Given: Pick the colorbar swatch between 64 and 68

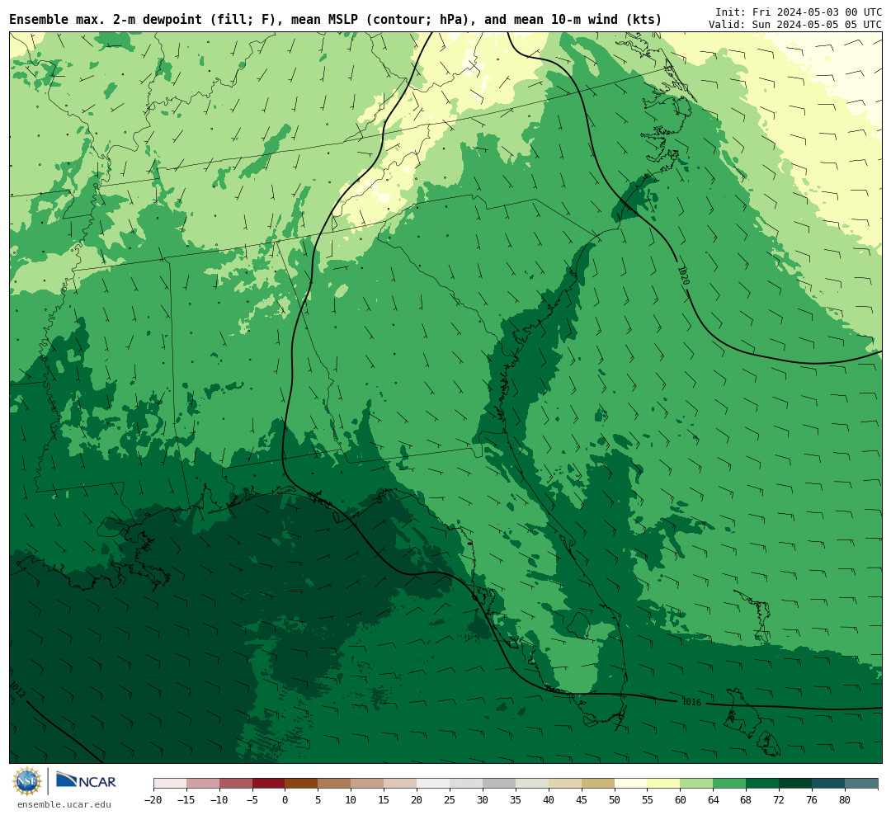Looking at the screenshot, I should click(x=729, y=784).
